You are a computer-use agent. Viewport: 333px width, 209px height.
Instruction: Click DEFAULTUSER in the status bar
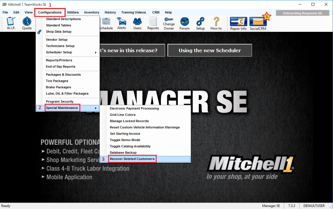pos(314,206)
